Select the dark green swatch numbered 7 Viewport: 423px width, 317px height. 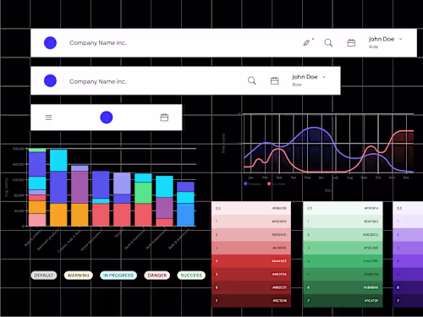tap(343, 301)
